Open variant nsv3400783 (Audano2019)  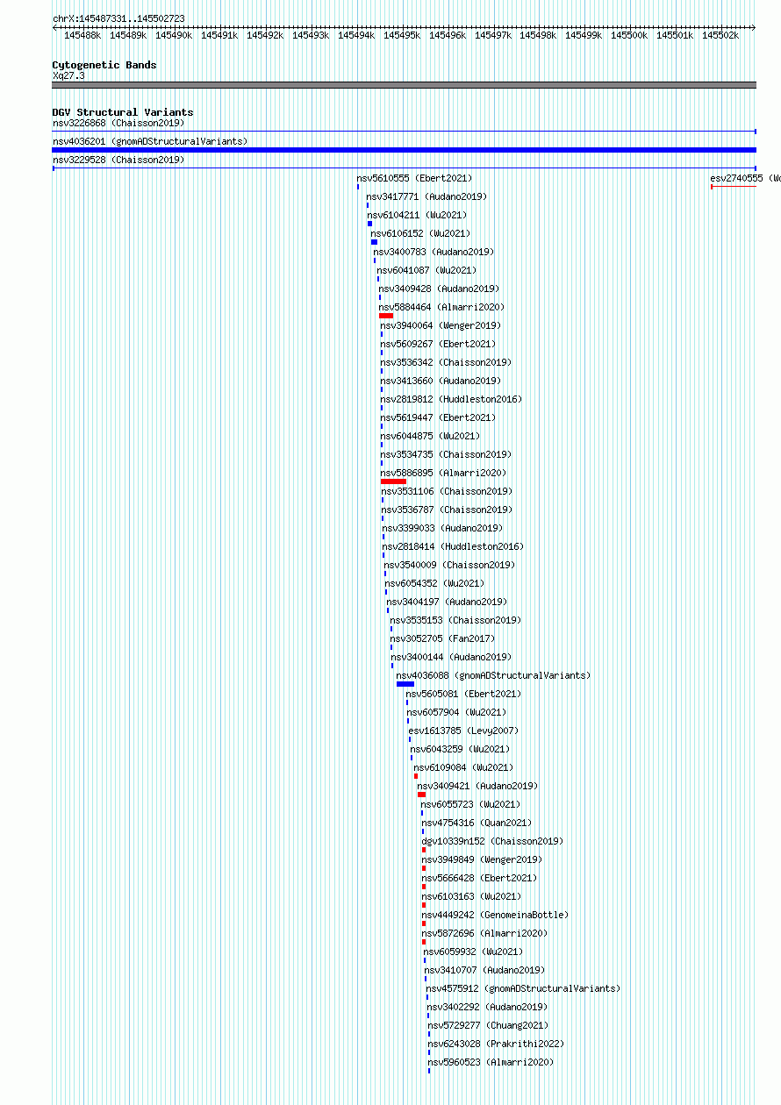click(x=433, y=252)
